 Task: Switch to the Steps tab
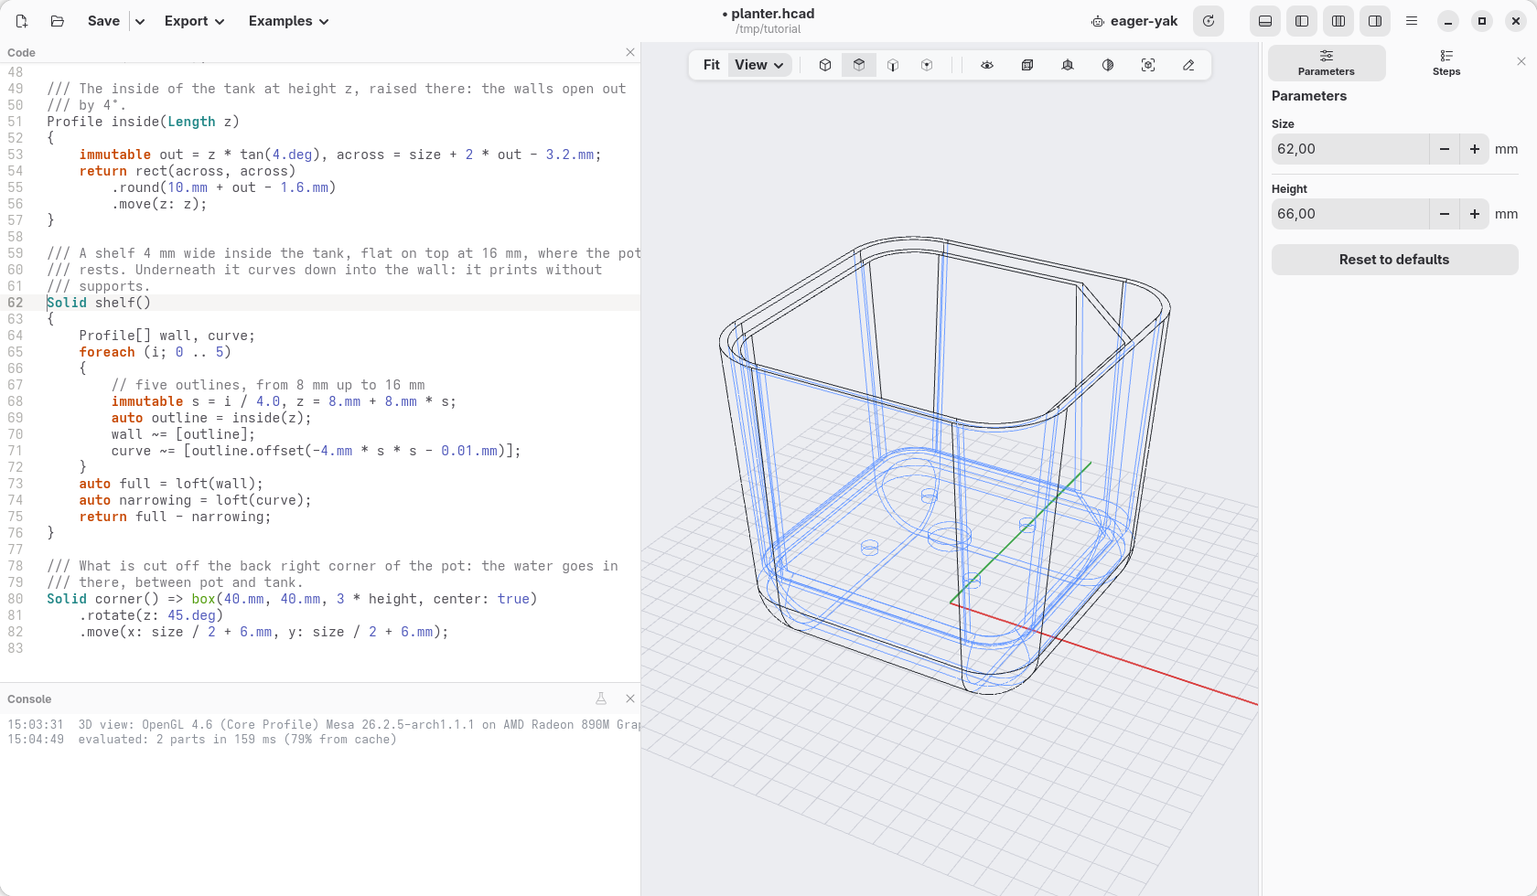(x=1446, y=63)
